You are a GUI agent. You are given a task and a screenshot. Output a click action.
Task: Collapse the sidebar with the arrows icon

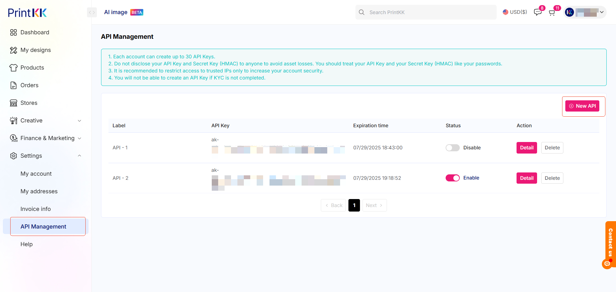pyautogui.click(x=92, y=13)
